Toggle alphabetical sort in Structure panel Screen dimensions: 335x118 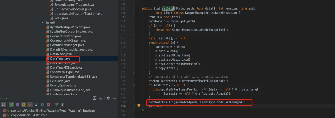[4, 105]
